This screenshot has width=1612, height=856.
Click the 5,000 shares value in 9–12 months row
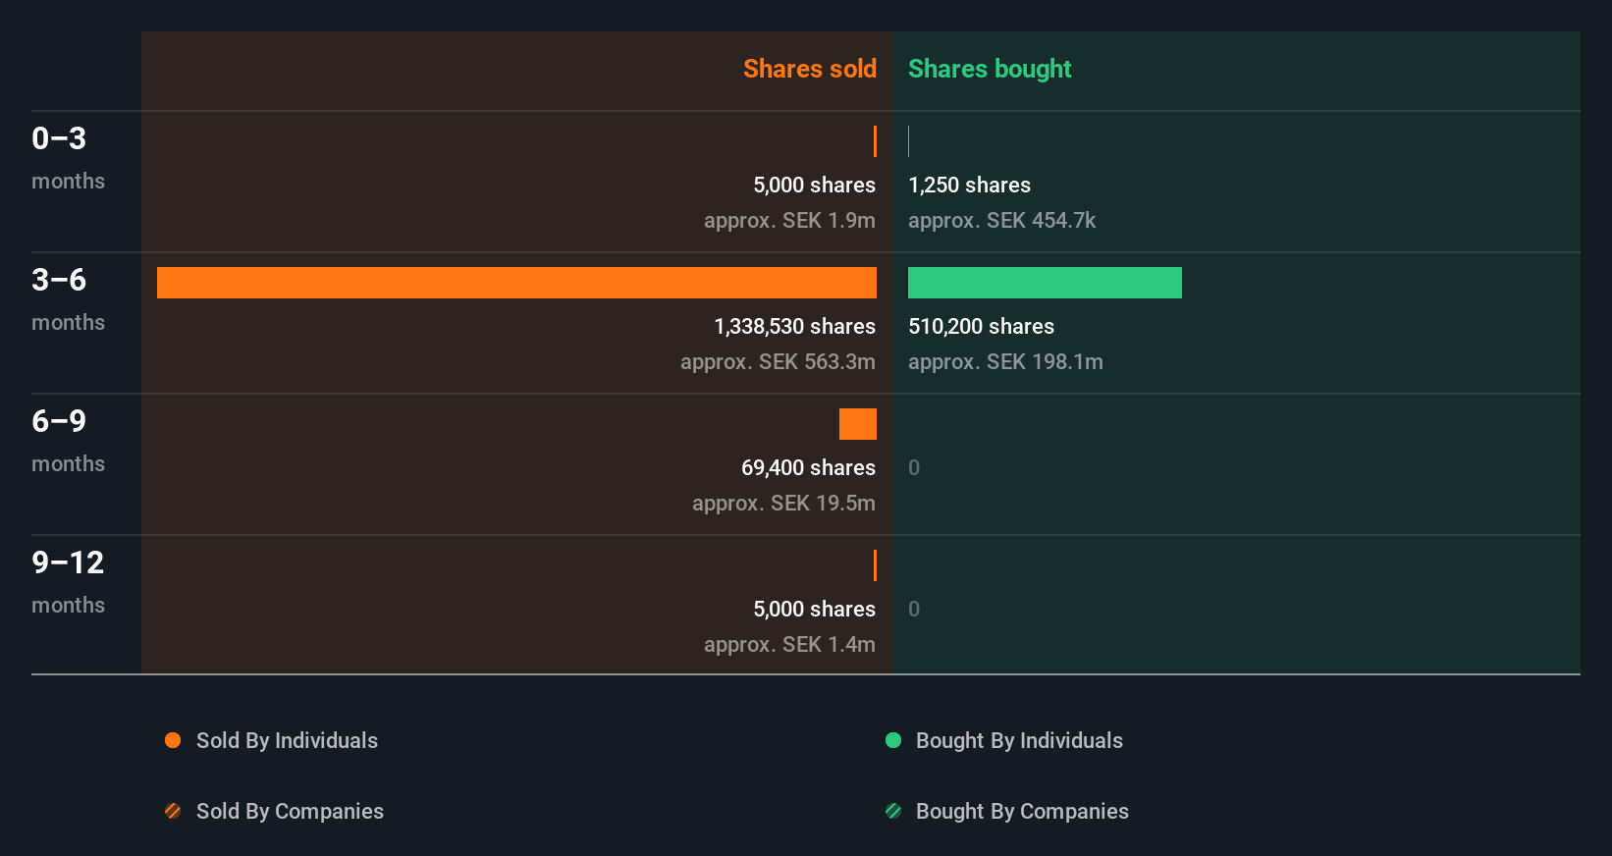point(814,609)
